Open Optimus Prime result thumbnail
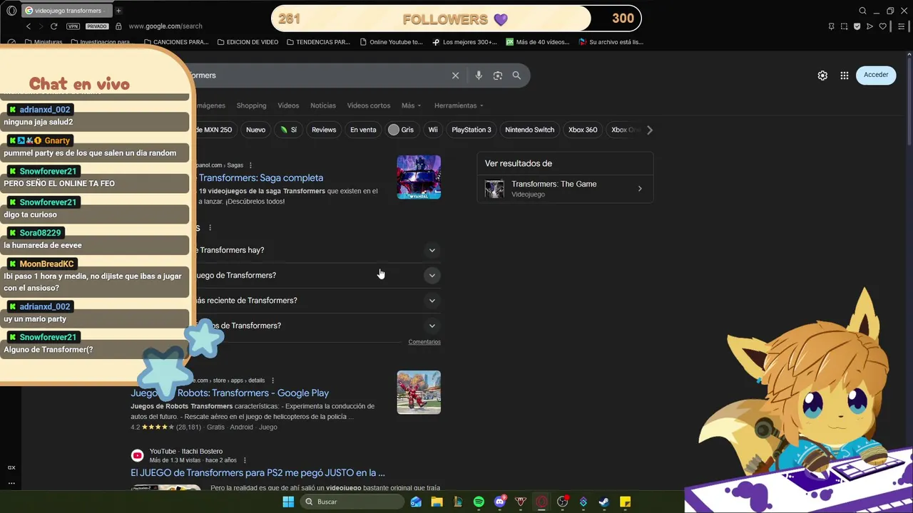Image resolution: width=913 pixels, height=513 pixels. coord(419,177)
